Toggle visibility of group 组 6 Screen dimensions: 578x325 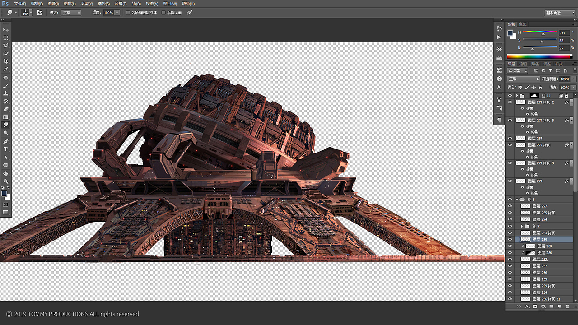(x=510, y=199)
